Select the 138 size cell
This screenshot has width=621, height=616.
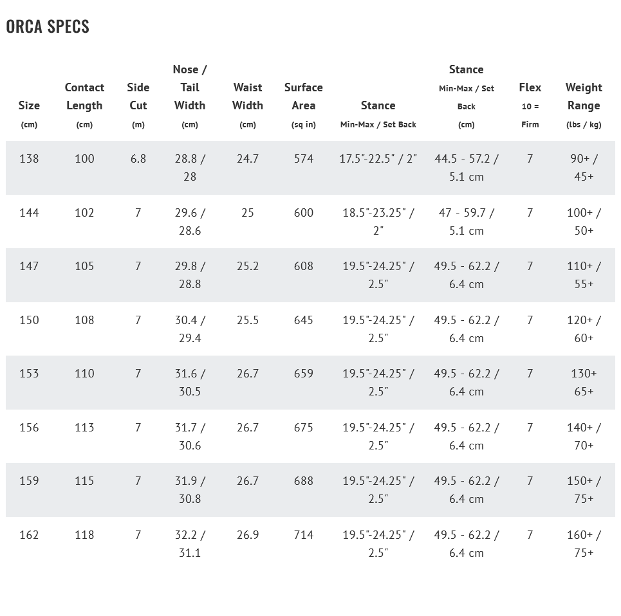[x=29, y=159]
